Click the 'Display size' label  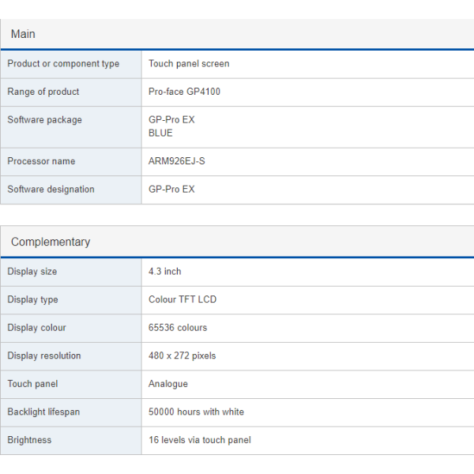tap(32, 272)
